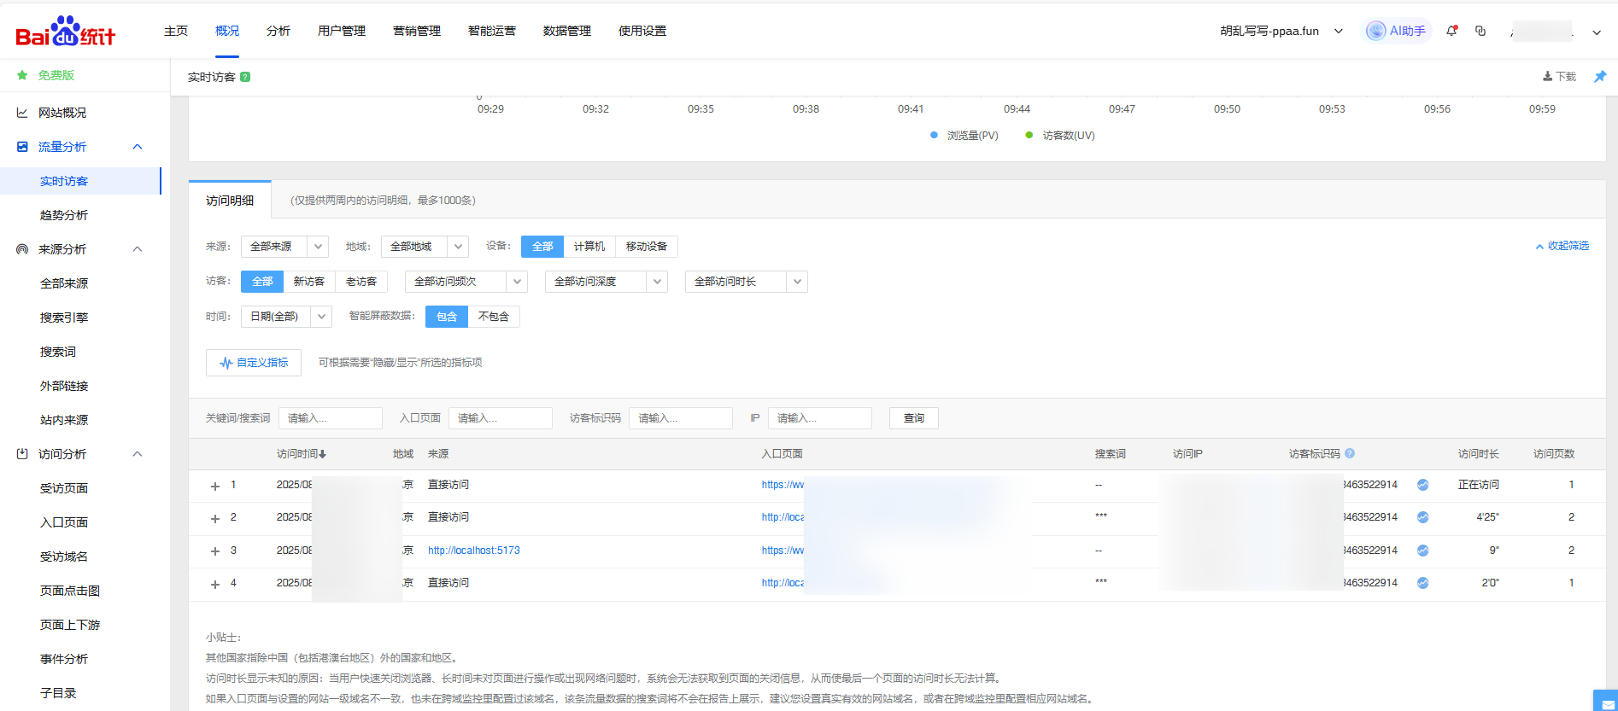This screenshot has height=711, width=1618.
Task: Expand row 3 details with plus icon
Action: [x=215, y=551]
